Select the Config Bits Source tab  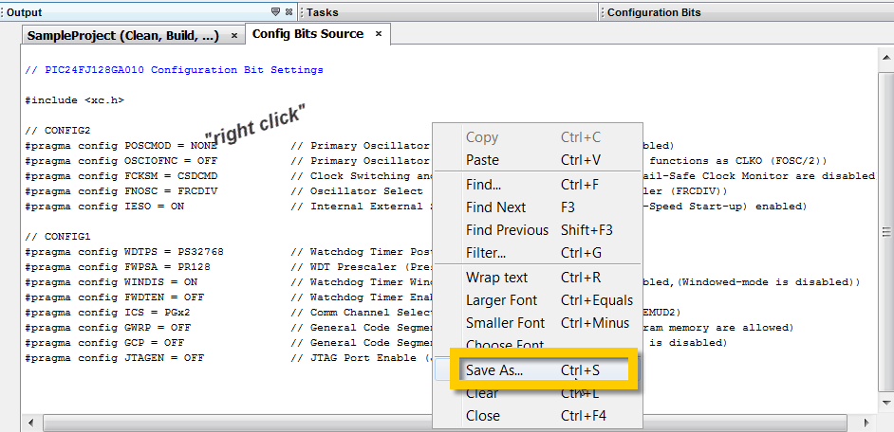click(x=307, y=34)
